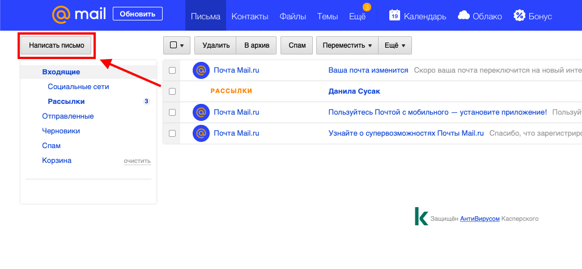Toggle the select-all checkbox in toolbar
The width and height of the screenshot is (582, 269).
click(173, 45)
